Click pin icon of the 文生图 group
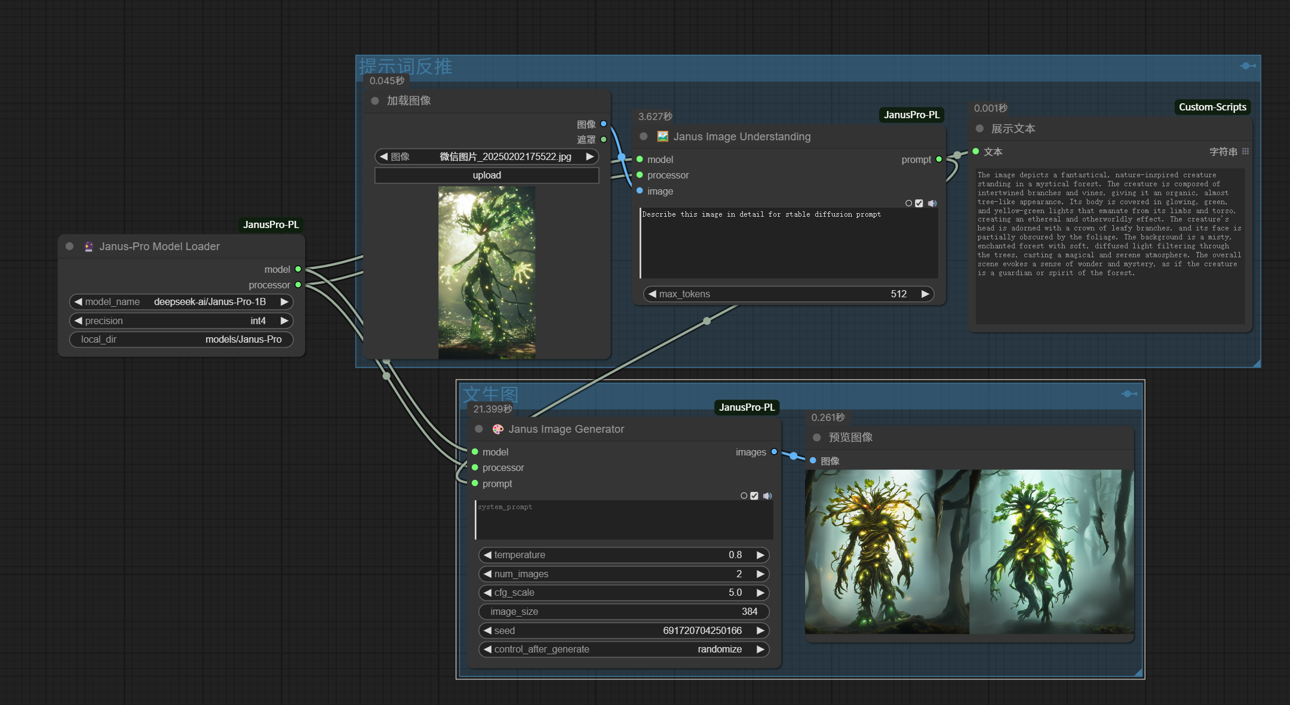This screenshot has width=1290, height=705. click(x=1129, y=394)
